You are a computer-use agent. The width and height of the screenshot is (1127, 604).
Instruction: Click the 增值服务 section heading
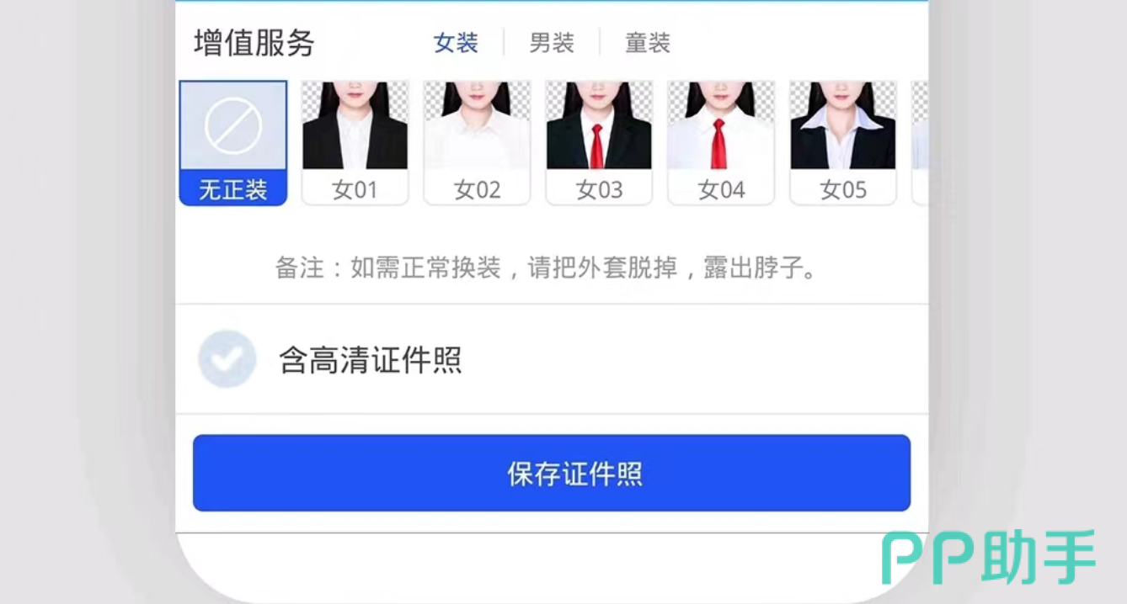[x=254, y=43]
